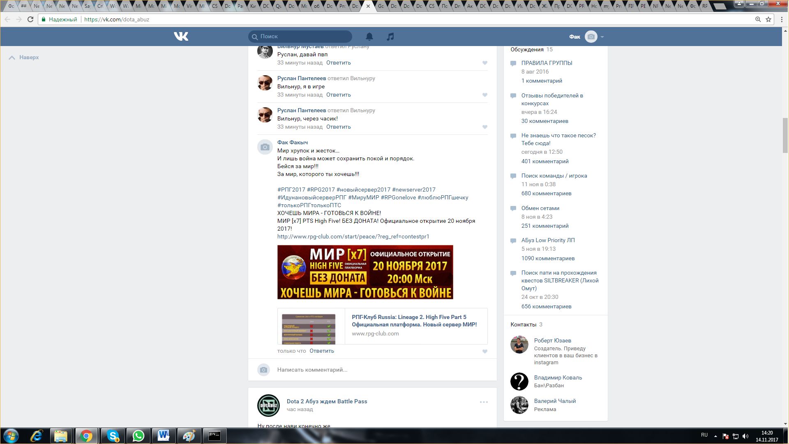789x444 pixels.
Task: Show hidden tray icons arrow
Action: pyautogui.click(x=715, y=436)
